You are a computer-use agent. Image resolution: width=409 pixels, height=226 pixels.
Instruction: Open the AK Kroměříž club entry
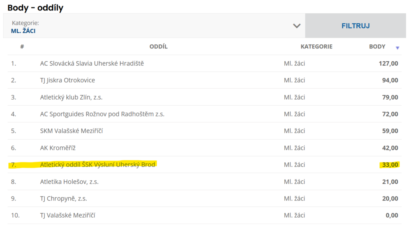coord(58,148)
